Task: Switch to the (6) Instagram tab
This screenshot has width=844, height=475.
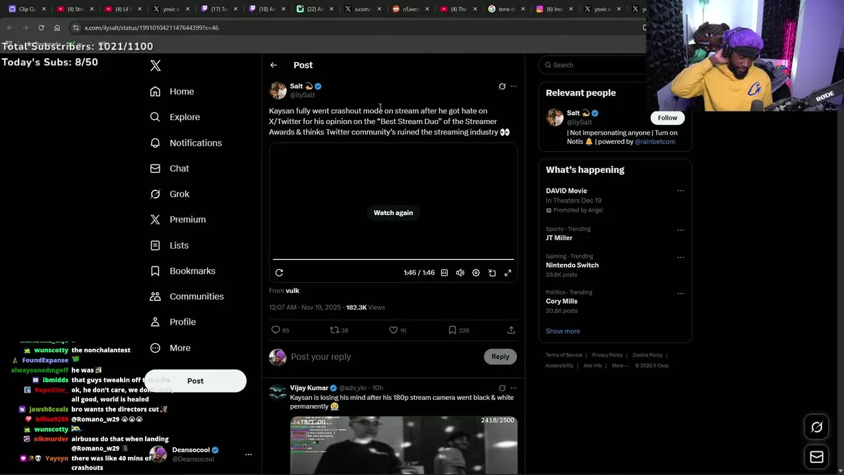Action: pos(555,9)
